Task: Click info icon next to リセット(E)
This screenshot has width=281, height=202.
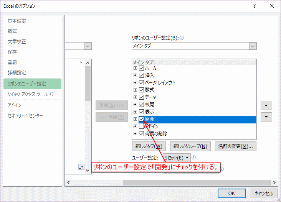Action: click(194, 157)
